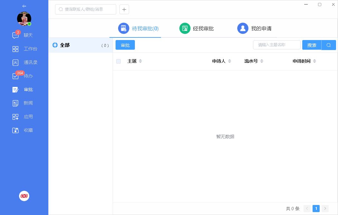Open the 聊天 chat icon in sidebar
338x215 pixels.
[15, 36]
